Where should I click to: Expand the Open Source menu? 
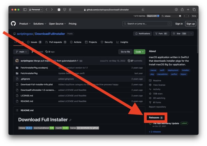pyautogui.click(x=57, y=24)
